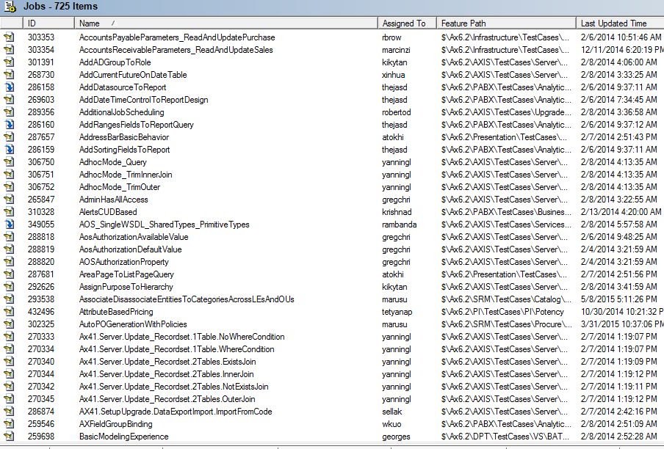Toggle the sort arrow on Name column

tap(112, 23)
